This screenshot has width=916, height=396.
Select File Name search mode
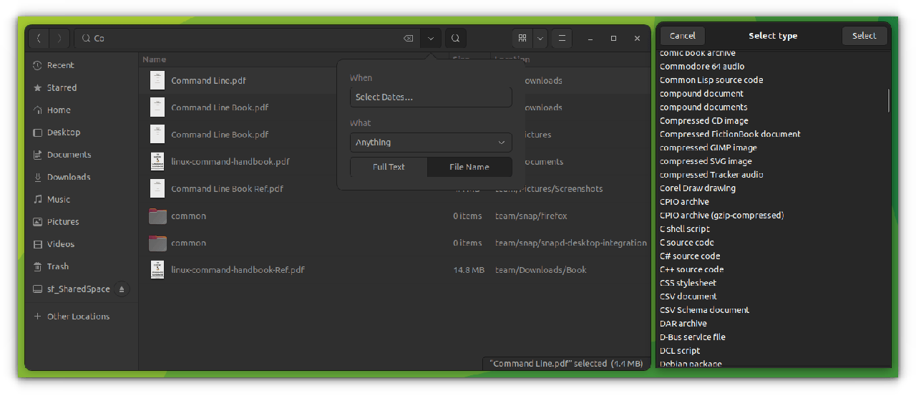469,167
